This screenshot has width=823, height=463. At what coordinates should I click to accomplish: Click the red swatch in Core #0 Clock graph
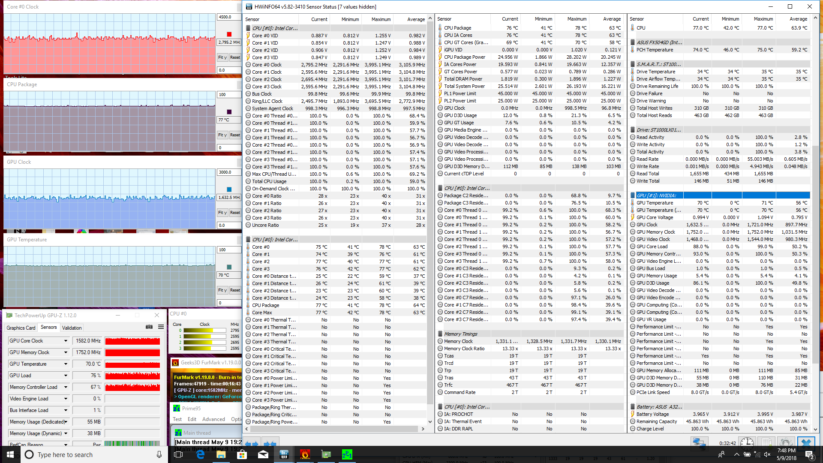tap(229, 34)
